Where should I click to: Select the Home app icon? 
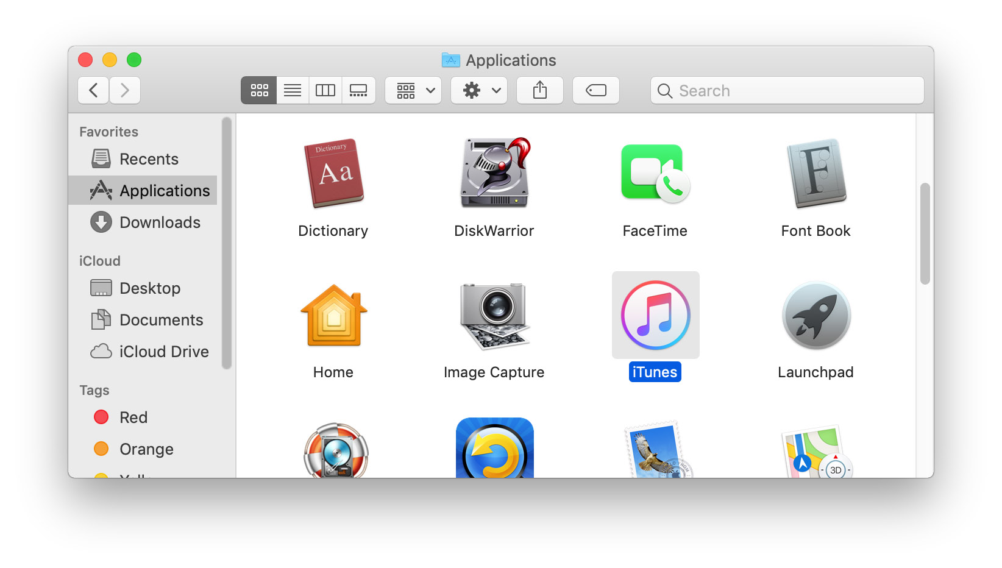(x=333, y=315)
